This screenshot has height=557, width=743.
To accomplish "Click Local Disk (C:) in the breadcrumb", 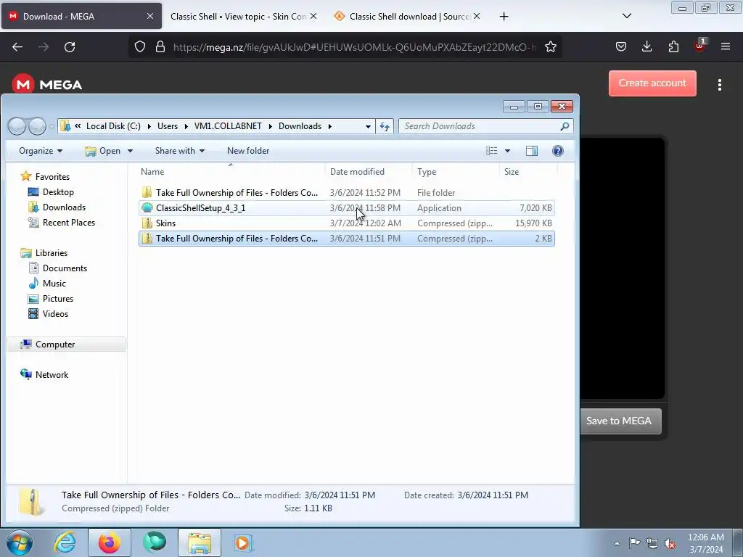I will click(113, 126).
